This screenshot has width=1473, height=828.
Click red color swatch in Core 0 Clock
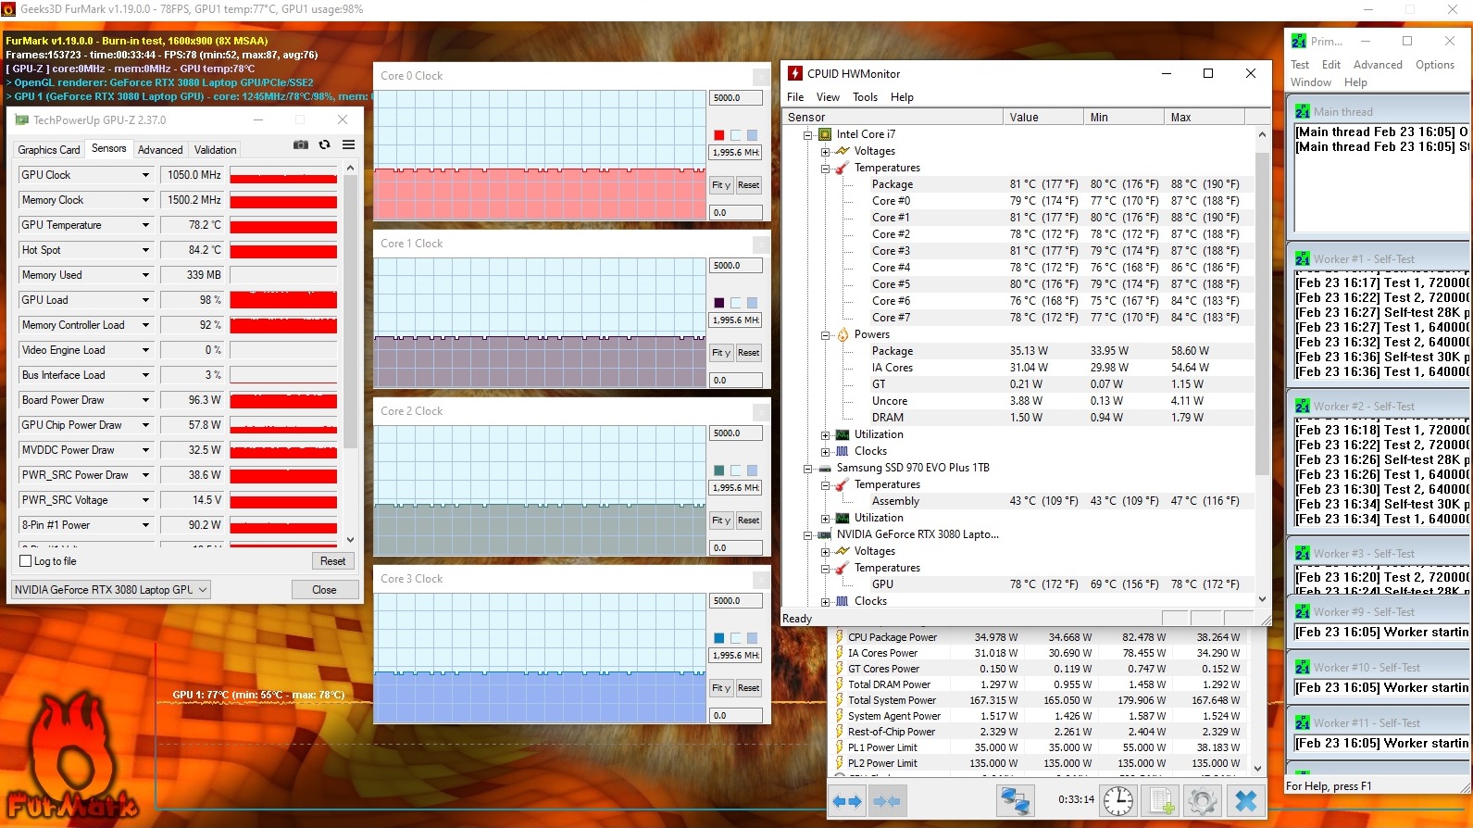719,135
